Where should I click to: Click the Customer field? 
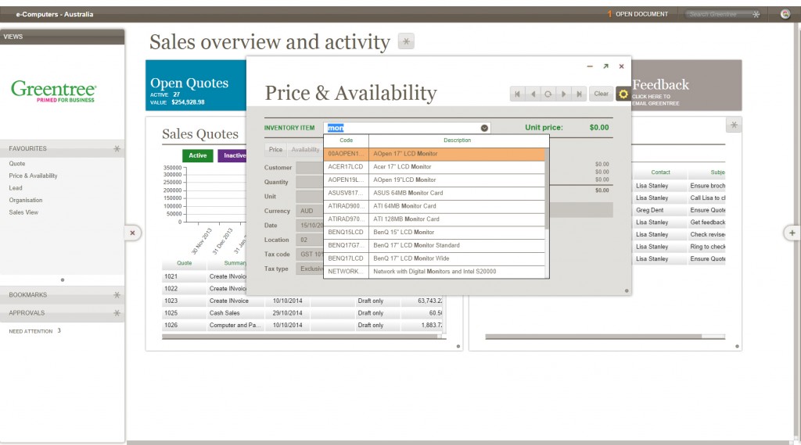point(310,167)
